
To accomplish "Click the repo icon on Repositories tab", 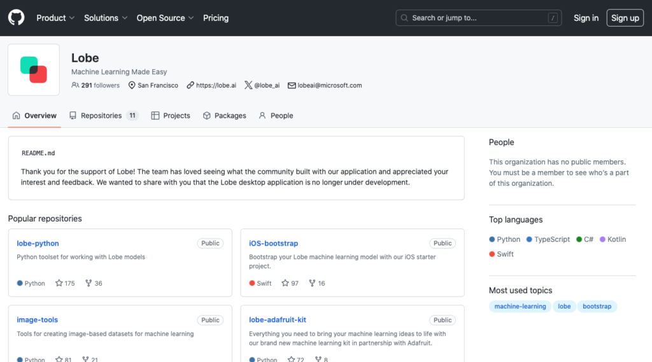I will pyautogui.click(x=73, y=116).
